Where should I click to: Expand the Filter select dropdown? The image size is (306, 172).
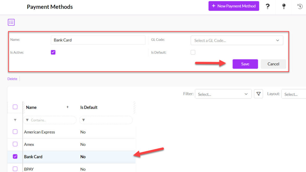click(223, 94)
